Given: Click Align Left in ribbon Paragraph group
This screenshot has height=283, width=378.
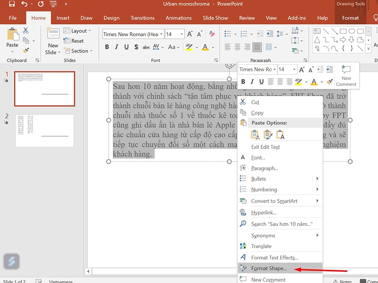Looking at the screenshot, I should point(228,47).
